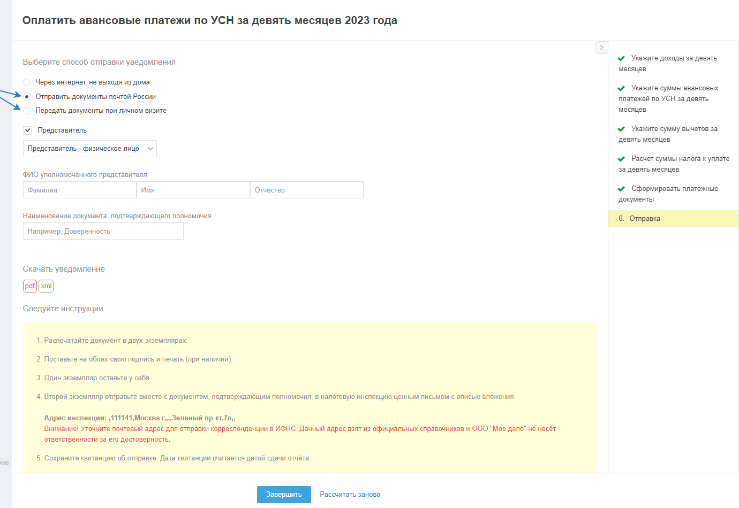
Task: Select step 6 'Отправка'
Action: 645,219
